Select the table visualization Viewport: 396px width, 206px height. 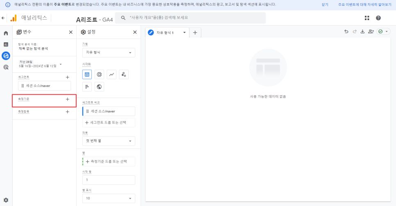(87, 74)
